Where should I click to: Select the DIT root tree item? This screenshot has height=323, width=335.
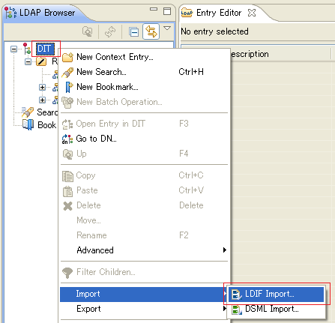tap(45, 49)
